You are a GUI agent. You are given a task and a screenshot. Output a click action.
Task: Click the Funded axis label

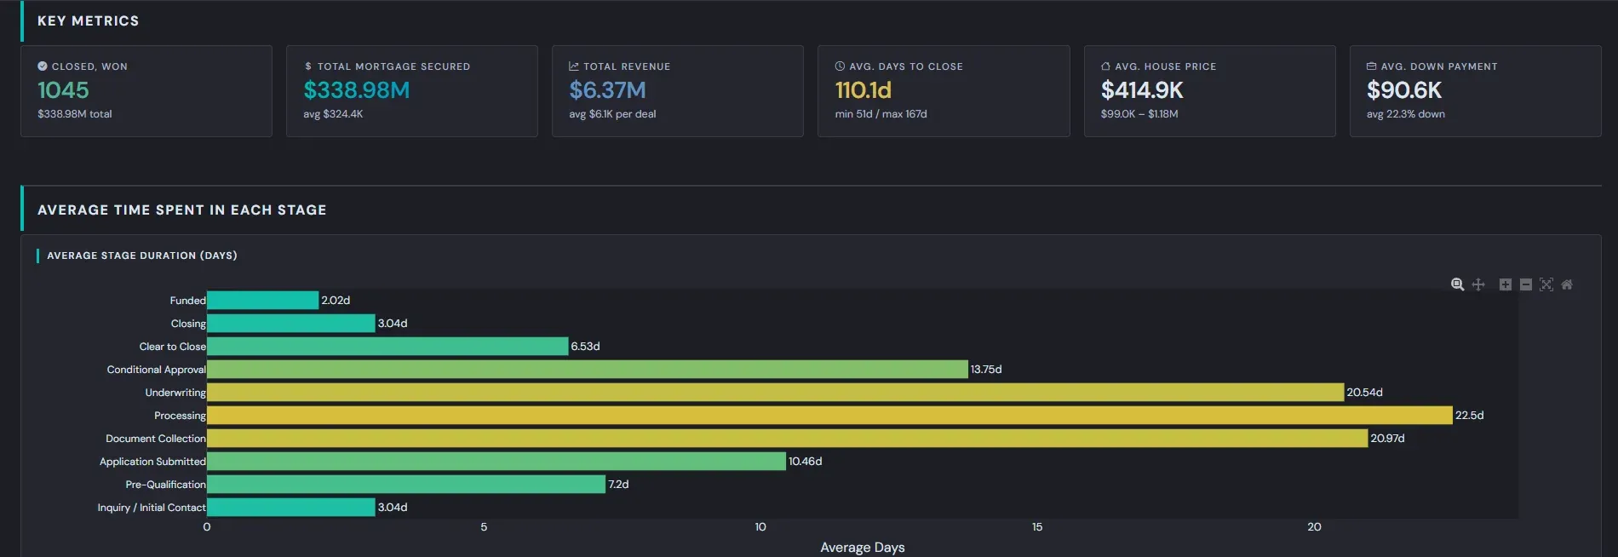pos(187,301)
